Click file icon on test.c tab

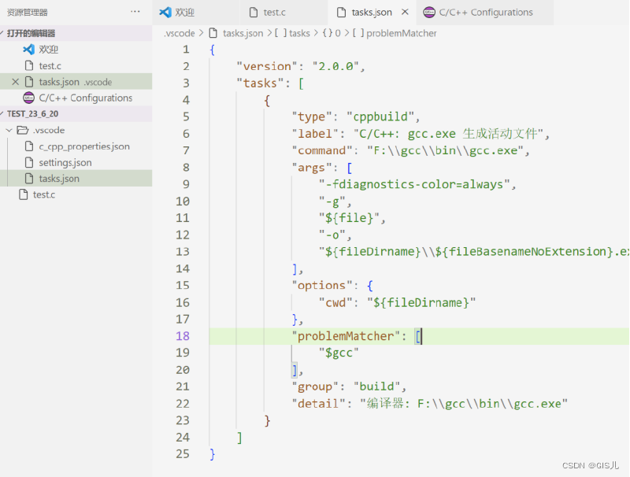tap(253, 13)
